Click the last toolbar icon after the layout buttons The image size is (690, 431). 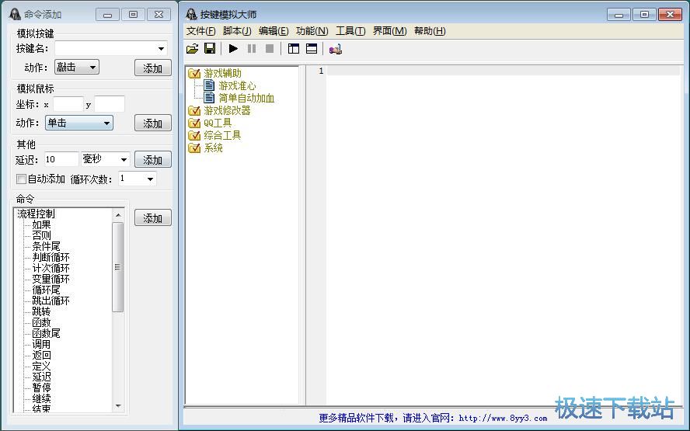[x=336, y=49]
